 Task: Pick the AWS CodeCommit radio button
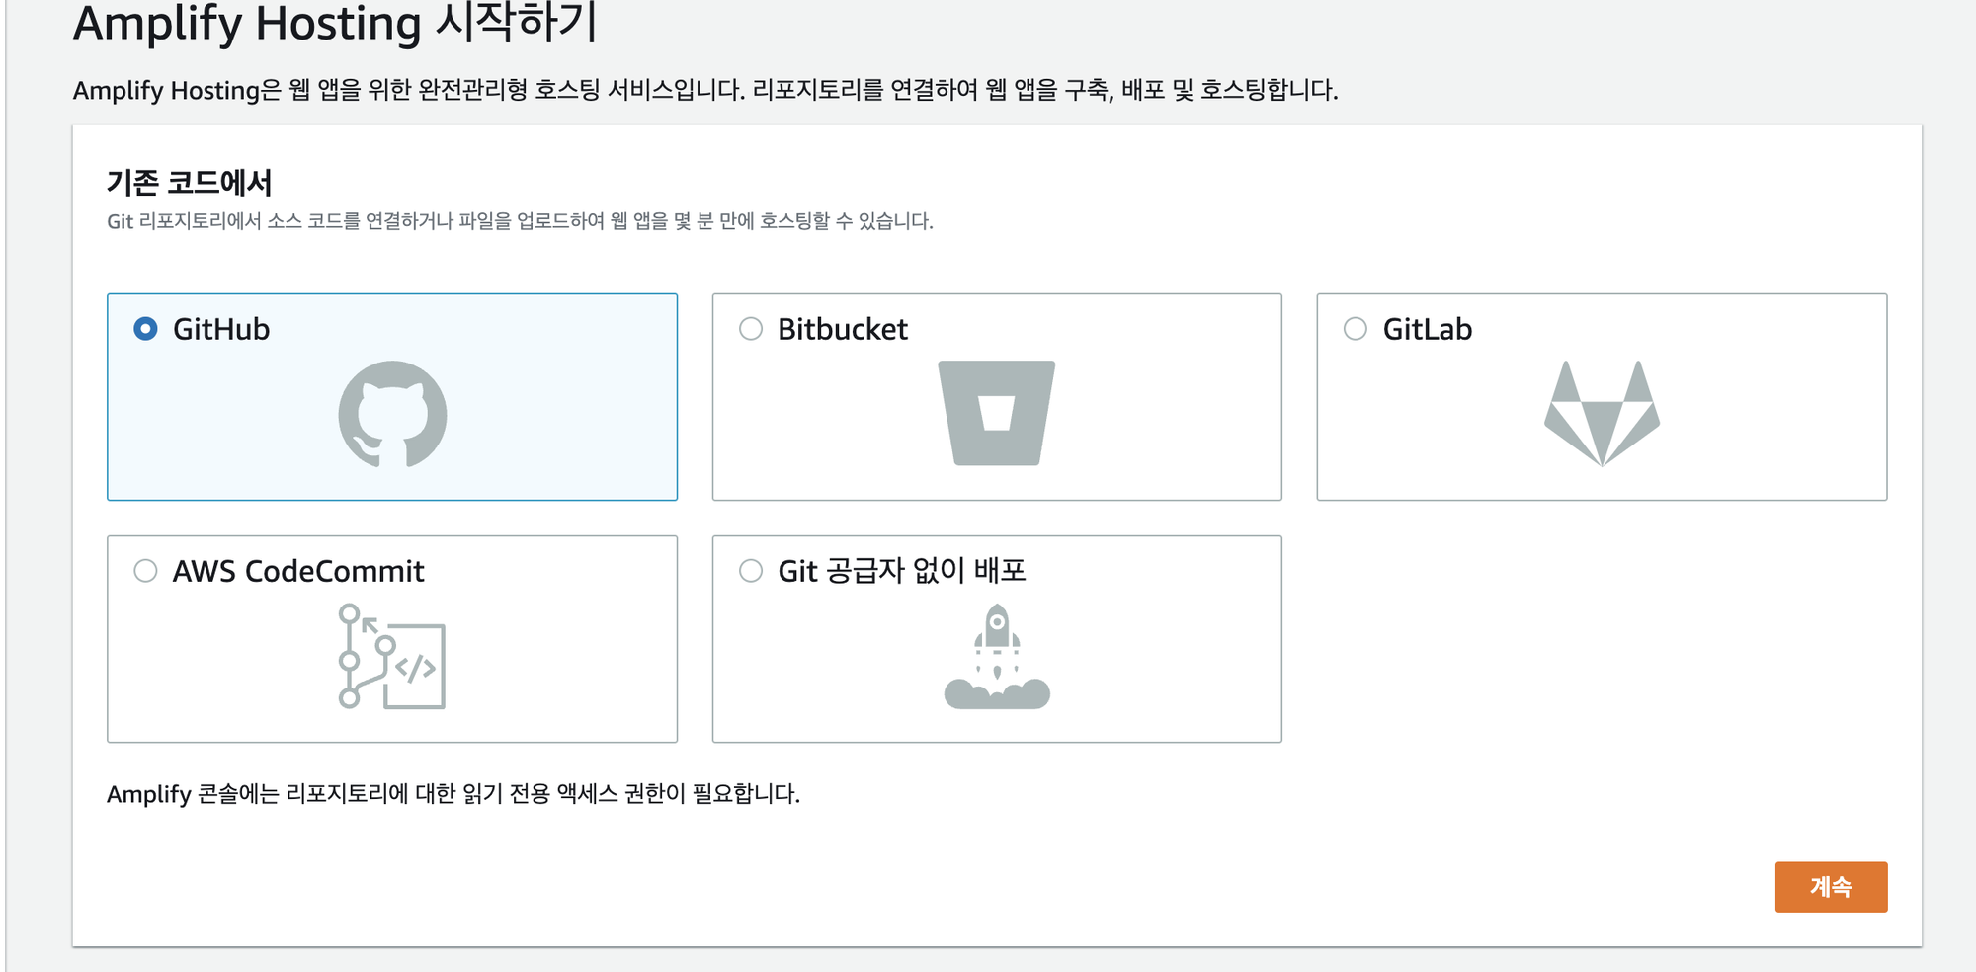tap(145, 571)
